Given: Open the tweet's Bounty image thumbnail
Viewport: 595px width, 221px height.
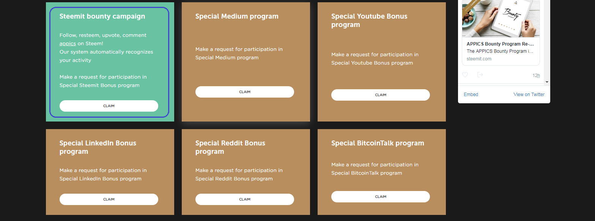Looking at the screenshot, I should click(x=501, y=19).
